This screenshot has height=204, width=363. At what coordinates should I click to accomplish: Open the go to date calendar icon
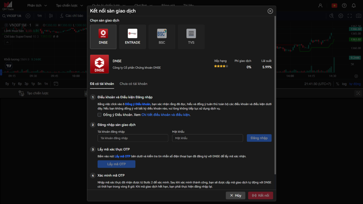pos(56,84)
